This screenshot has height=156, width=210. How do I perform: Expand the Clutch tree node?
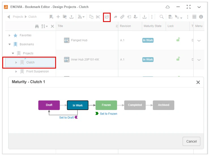pos(16,62)
